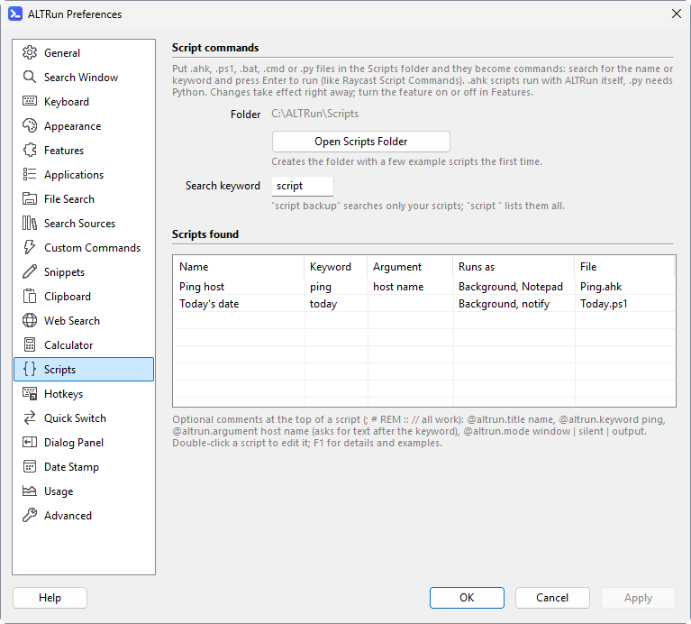Click the Web Search globe icon
Image resolution: width=691 pixels, height=624 pixels.
pos(30,320)
